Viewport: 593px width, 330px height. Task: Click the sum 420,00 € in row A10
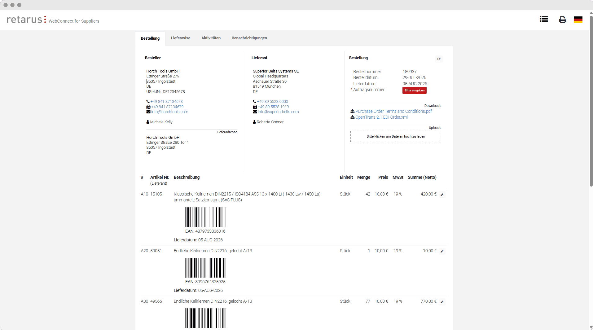tap(428, 194)
